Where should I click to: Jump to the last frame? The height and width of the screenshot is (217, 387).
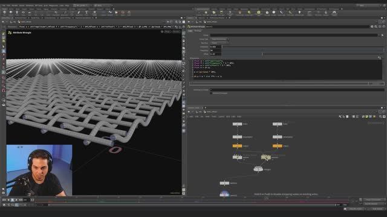21,200
